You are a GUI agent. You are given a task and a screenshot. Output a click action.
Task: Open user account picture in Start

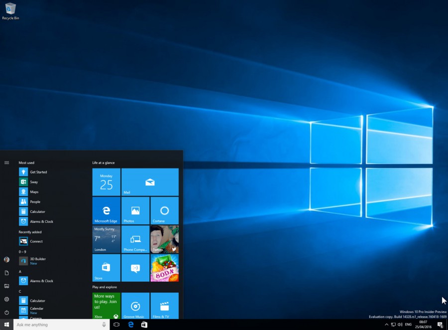coord(6,260)
